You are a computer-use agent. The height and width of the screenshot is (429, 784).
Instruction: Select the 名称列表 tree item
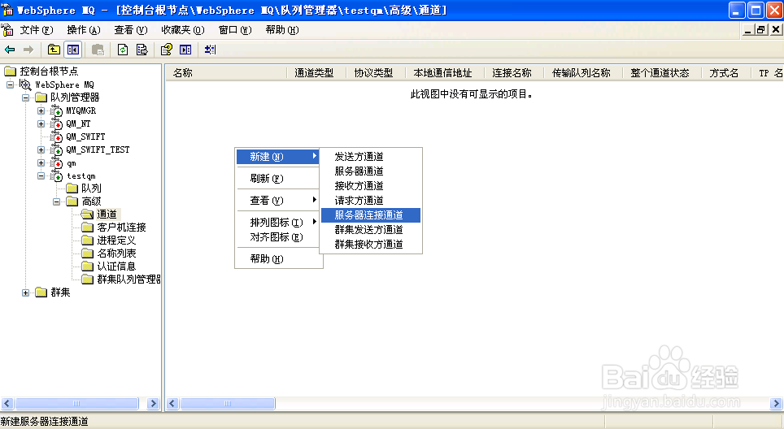coord(116,253)
